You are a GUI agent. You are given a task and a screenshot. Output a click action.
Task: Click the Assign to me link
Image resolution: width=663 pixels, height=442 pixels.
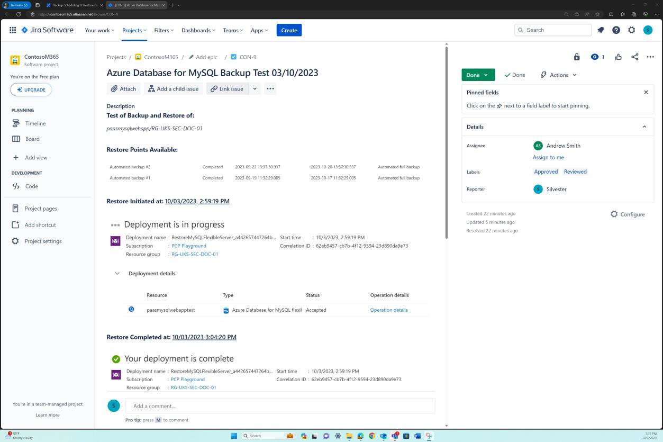548,157
